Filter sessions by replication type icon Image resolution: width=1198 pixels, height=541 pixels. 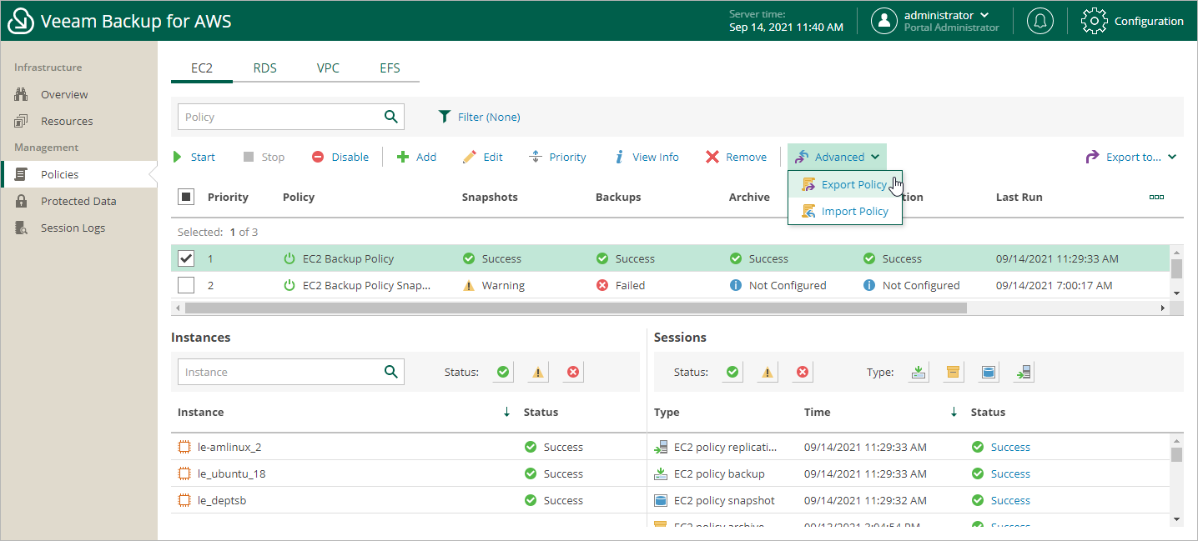(x=1024, y=372)
